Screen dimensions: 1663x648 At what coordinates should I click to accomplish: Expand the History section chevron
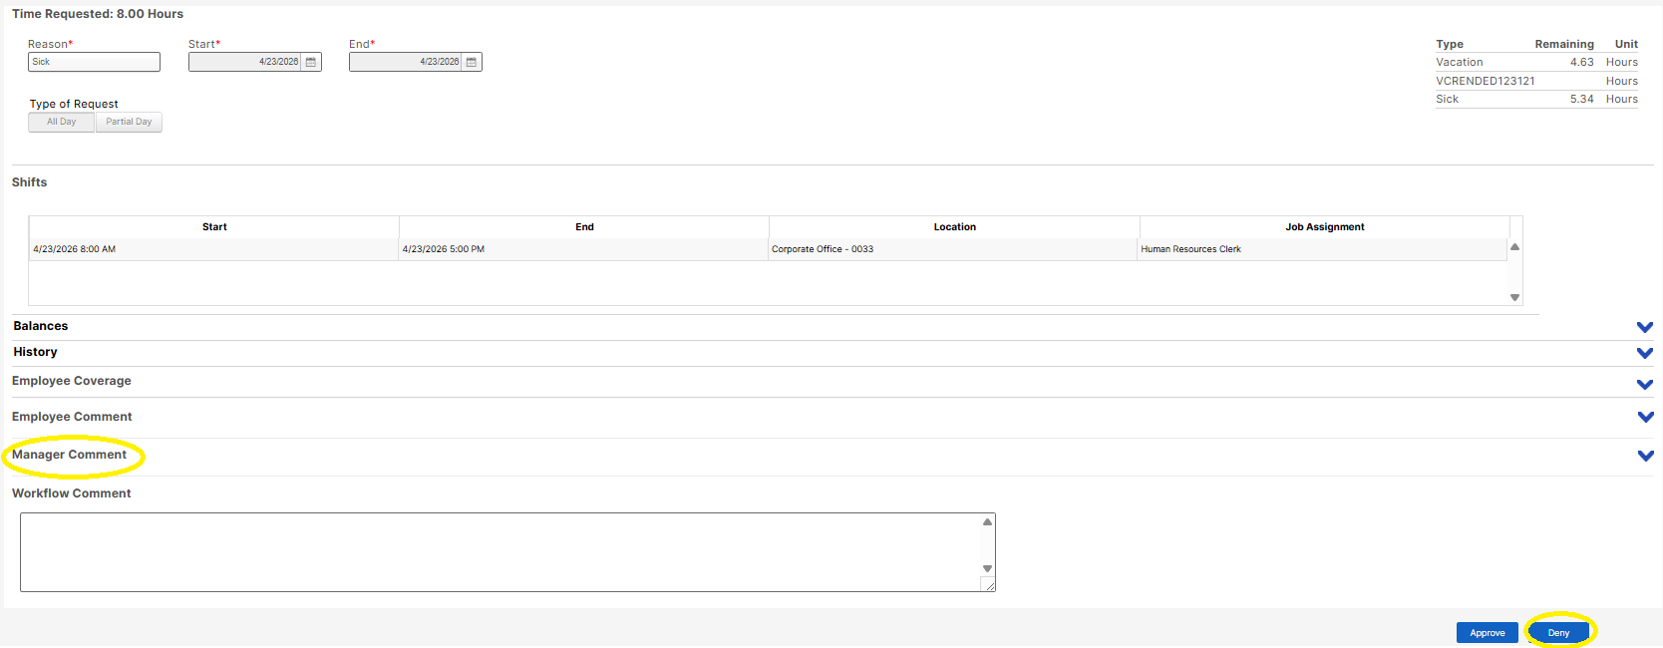1645,353
